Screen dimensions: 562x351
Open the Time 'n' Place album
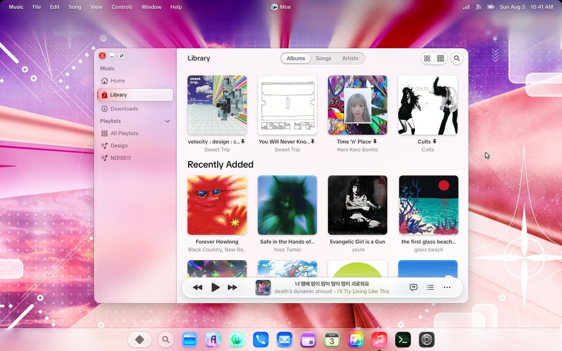(x=358, y=105)
